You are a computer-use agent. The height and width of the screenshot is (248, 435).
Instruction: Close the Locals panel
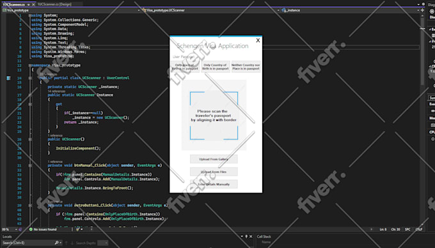[x=251, y=236]
